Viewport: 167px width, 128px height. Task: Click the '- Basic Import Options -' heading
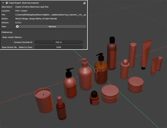coord(12,37)
